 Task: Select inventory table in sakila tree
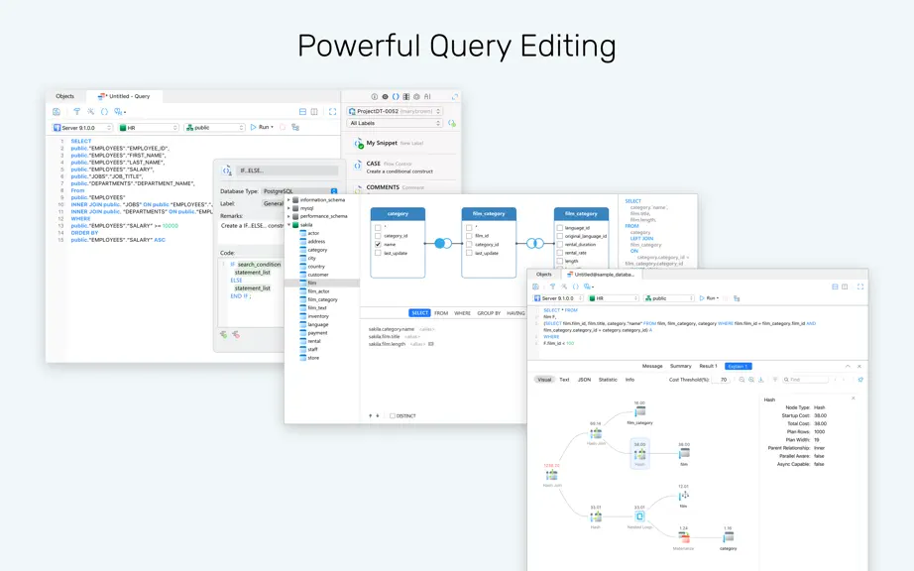click(x=318, y=316)
